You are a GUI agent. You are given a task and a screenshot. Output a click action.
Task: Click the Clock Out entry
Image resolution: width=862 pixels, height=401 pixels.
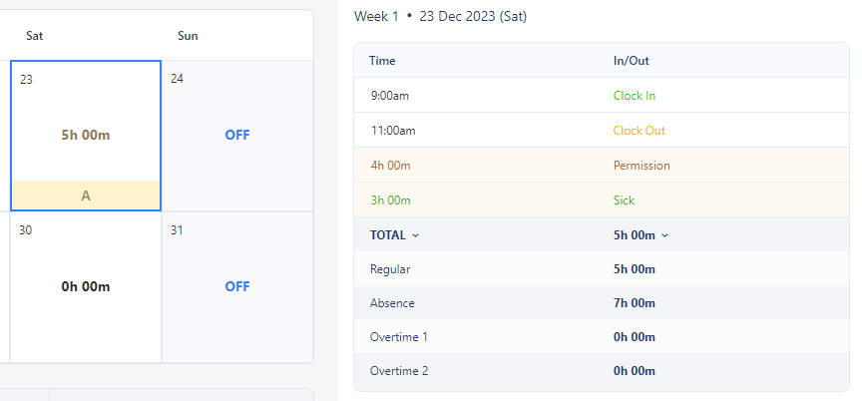pos(639,131)
